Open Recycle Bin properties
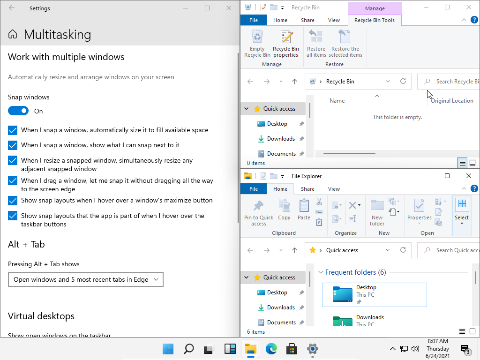480x360 pixels. click(285, 44)
